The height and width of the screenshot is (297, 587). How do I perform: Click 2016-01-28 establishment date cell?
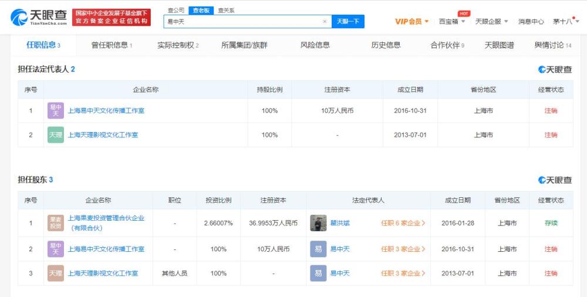click(458, 223)
